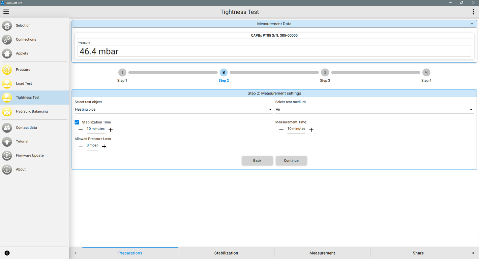Decrease the Measurement Time value
The width and height of the screenshot is (479, 259).
[x=281, y=129]
